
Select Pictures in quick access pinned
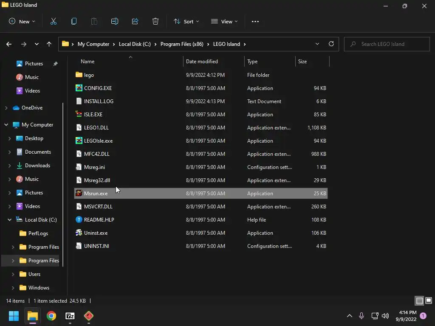coord(34,64)
